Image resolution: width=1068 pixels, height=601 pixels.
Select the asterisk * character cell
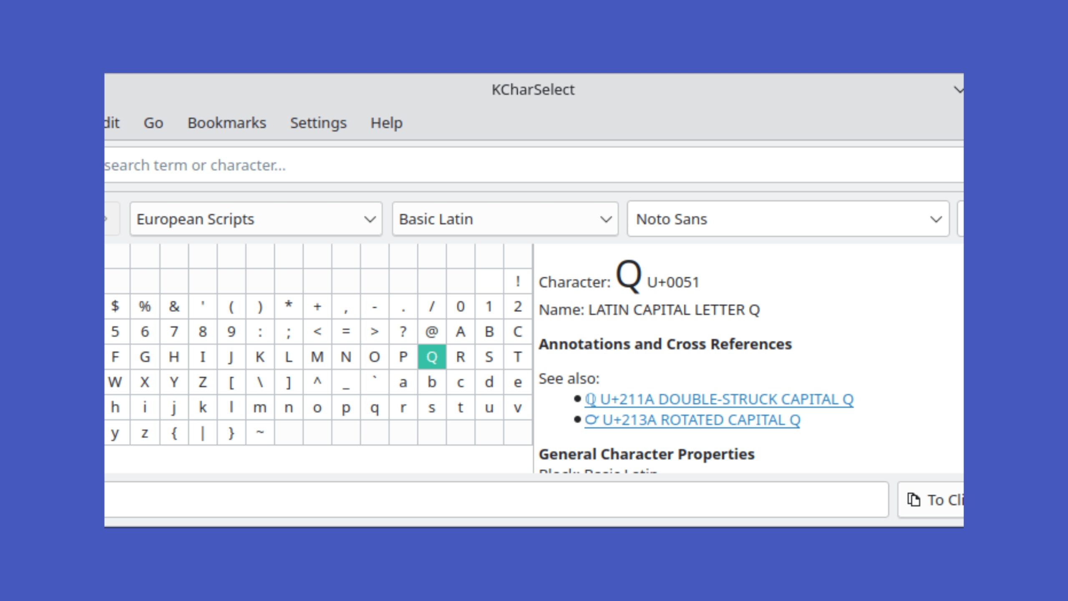[288, 306]
